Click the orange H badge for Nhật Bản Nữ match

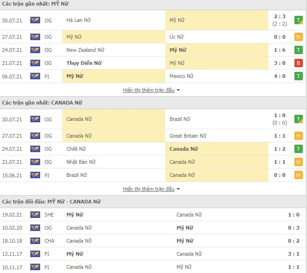299,162
